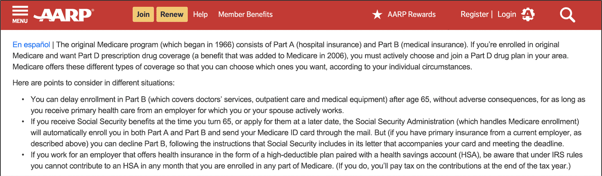Image resolution: width=602 pixels, height=176 pixels.
Task: Click the bullet about Social Security benefits
Action: [306, 132]
